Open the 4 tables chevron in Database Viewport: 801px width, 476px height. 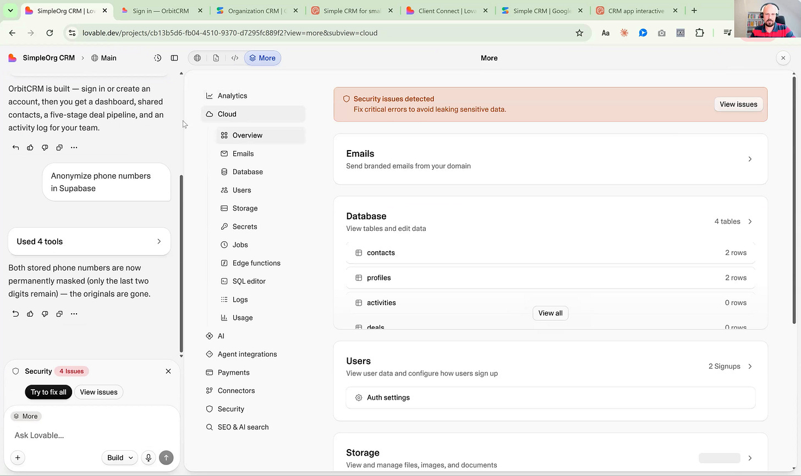(x=750, y=222)
